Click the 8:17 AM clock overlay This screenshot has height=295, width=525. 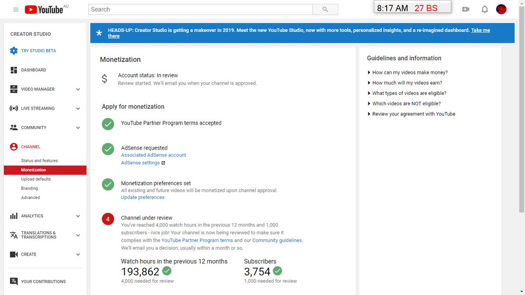click(x=392, y=8)
